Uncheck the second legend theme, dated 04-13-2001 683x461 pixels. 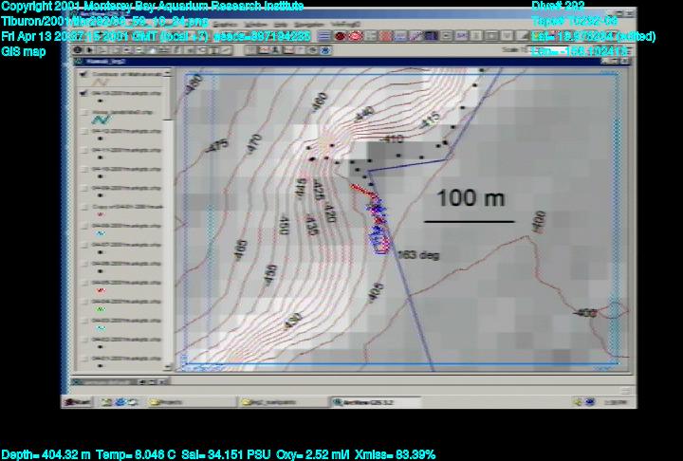tap(84, 94)
